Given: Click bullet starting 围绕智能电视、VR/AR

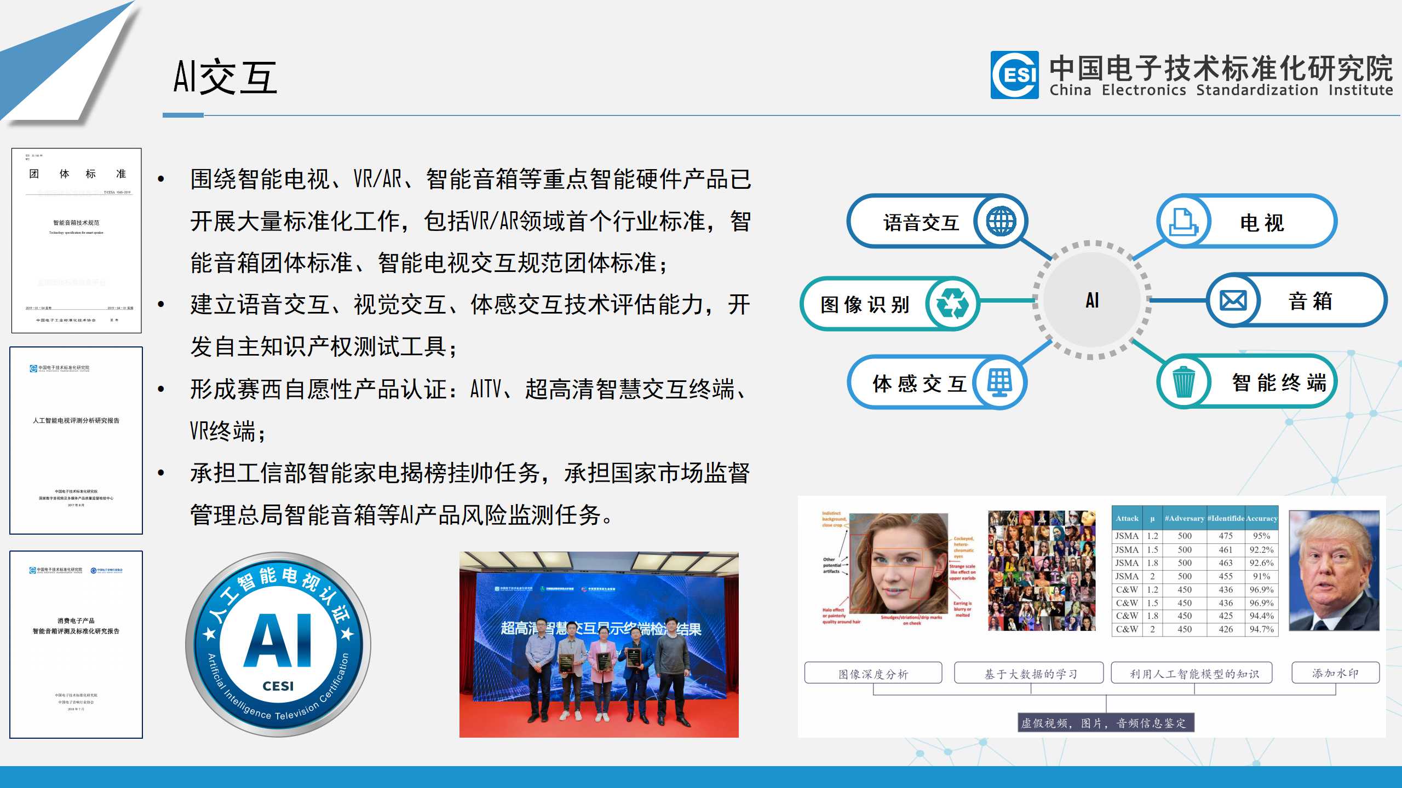Looking at the screenshot, I should pyautogui.click(x=470, y=221).
